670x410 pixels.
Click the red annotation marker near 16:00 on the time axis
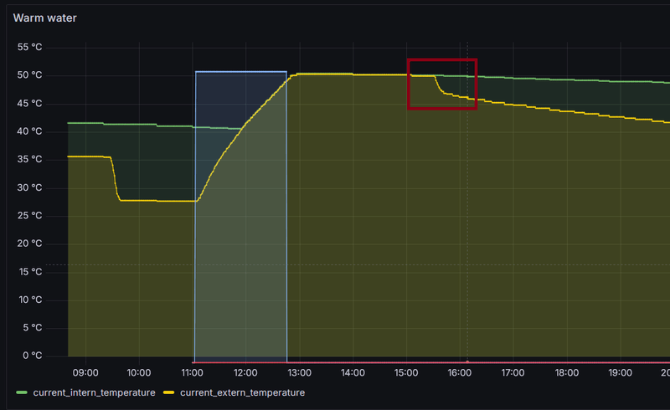[x=467, y=361]
